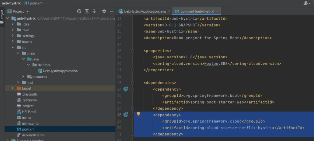Screen dimensions: 314x141
Task: Close the UebHystrixApplication.java tab
Action: tap(169, 11)
